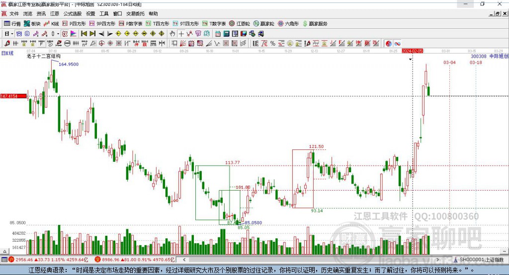Open the calculator icon
The height and width of the screenshot is (275, 509).
226,33
